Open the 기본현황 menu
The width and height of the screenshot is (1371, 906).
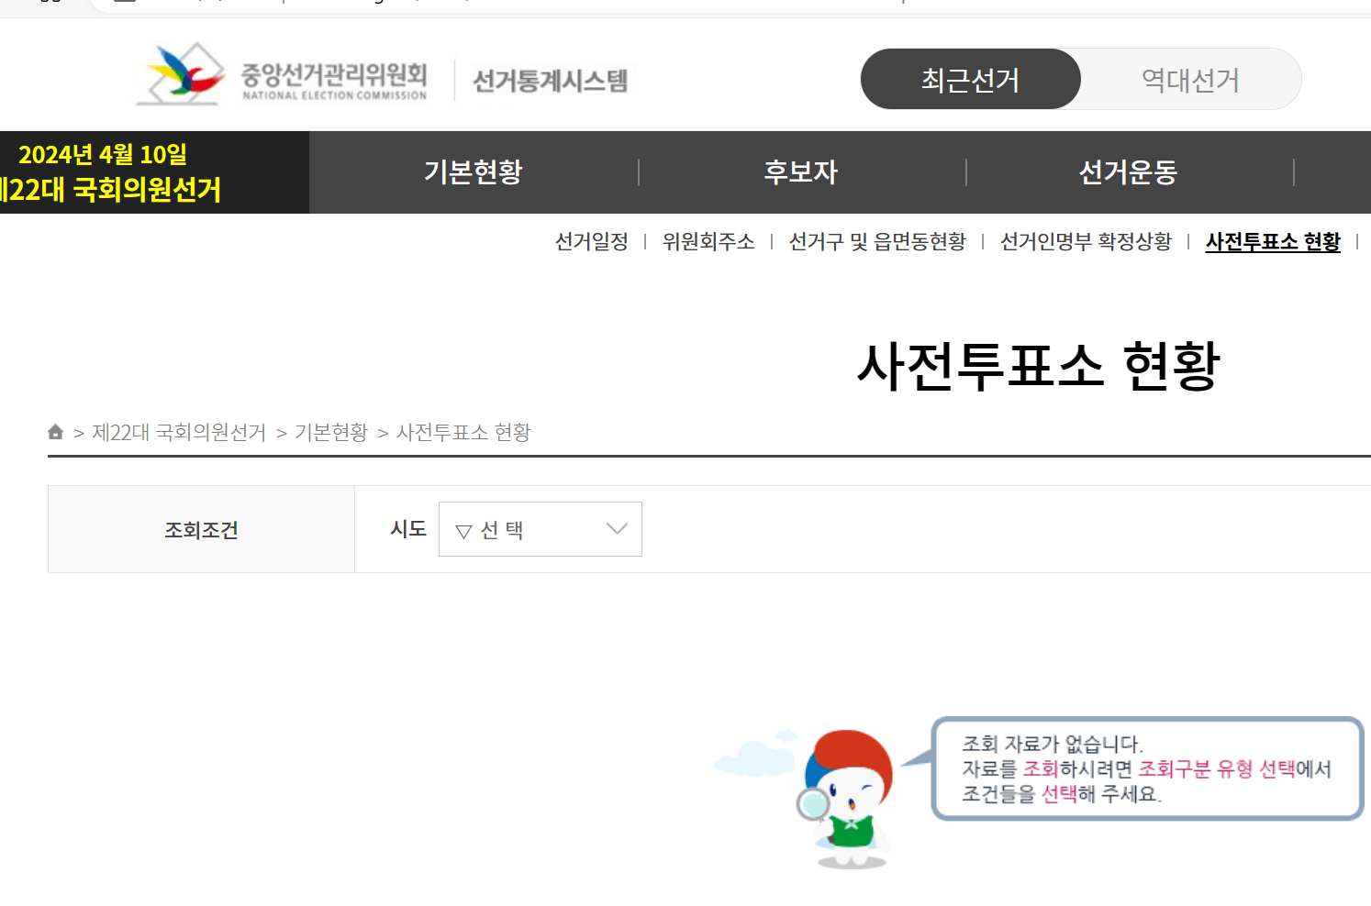click(x=473, y=171)
